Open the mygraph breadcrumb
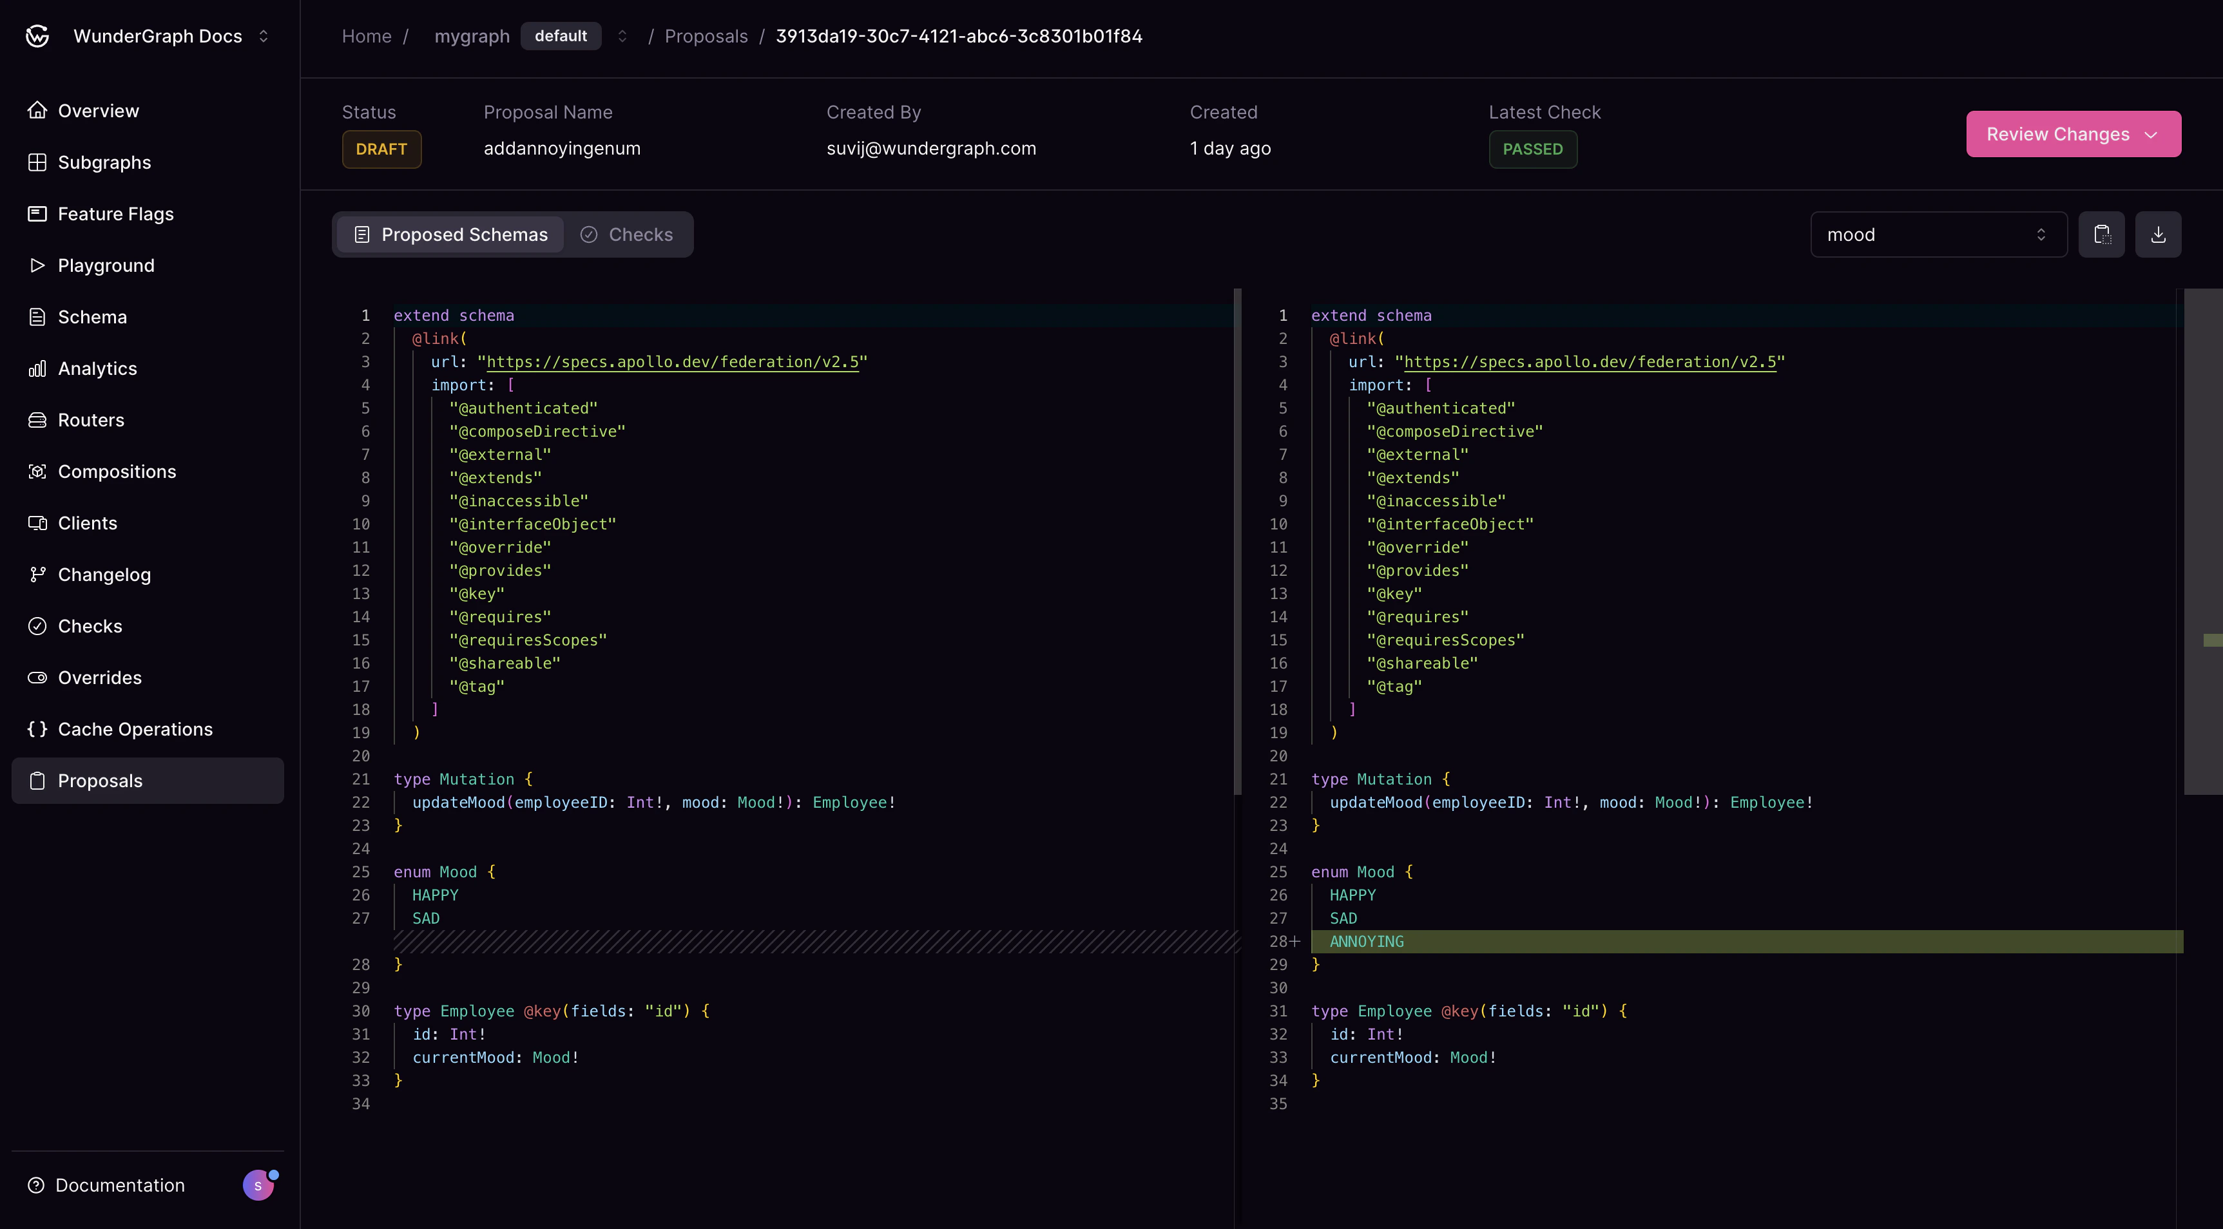Screen dimensions: 2223x1229 click(471, 35)
